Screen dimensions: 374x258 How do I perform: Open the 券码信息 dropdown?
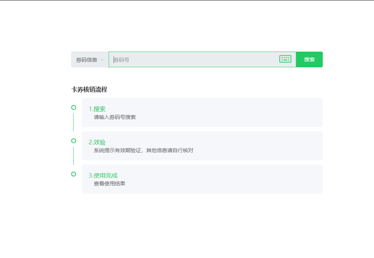[90, 59]
